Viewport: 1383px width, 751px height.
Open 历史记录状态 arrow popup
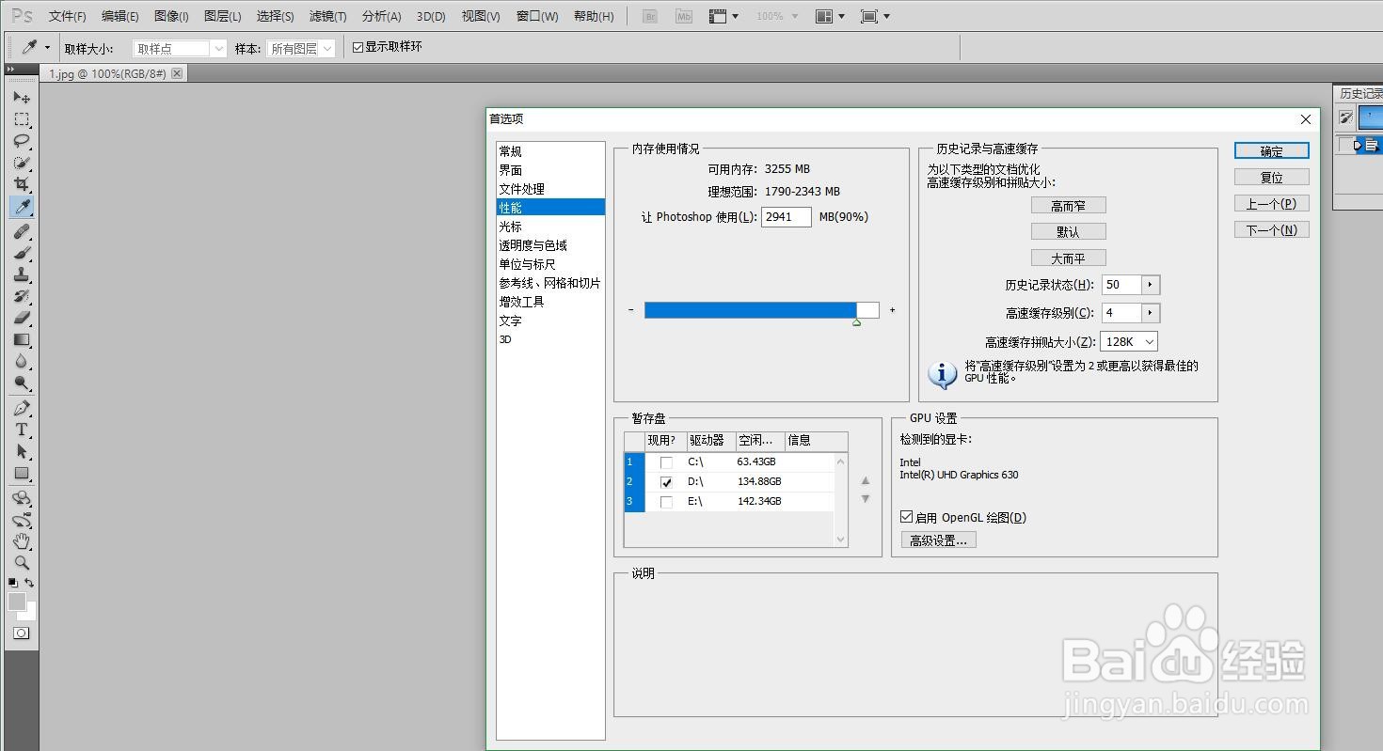1151,285
